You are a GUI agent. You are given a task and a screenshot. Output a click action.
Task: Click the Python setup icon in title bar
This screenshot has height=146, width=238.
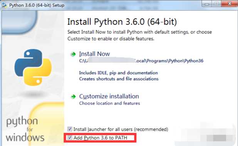[x=4, y=5]
